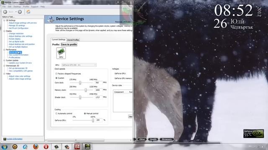Launch Opera from the taskbar
The height and width of the screenshot is (150, 268).
46,147
